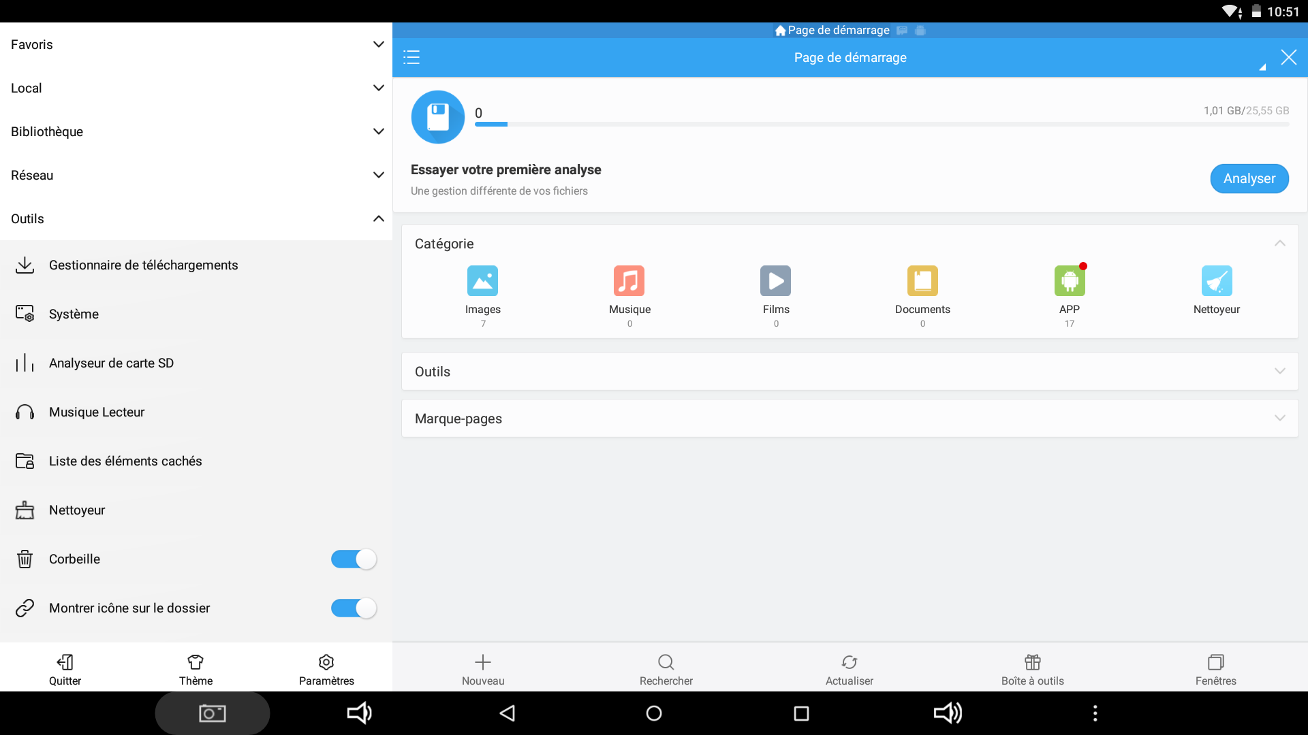The width and height of the screenshot is (1308, 735).
Task: Expand the Favoris section
Action: 379,44
